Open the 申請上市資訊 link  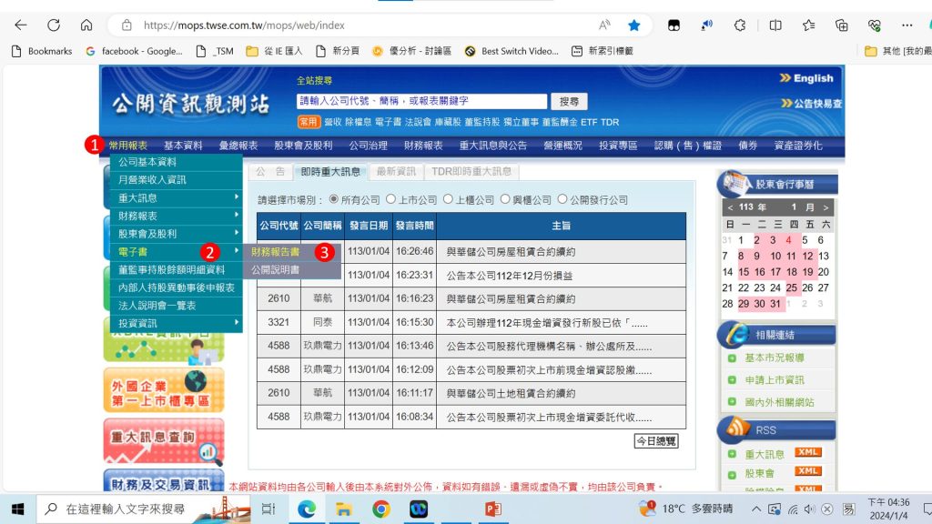(775, 379)
